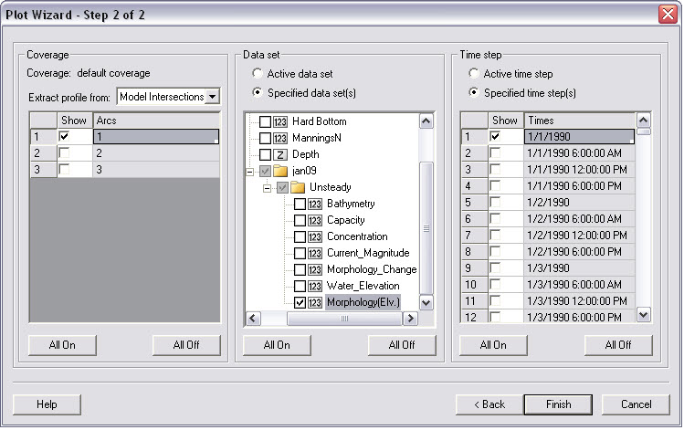Screen dimensions: 684x430
Task: Select Active data set radio button
Action: 258,73
